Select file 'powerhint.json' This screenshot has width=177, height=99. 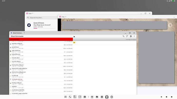click(x=41, y=48)
